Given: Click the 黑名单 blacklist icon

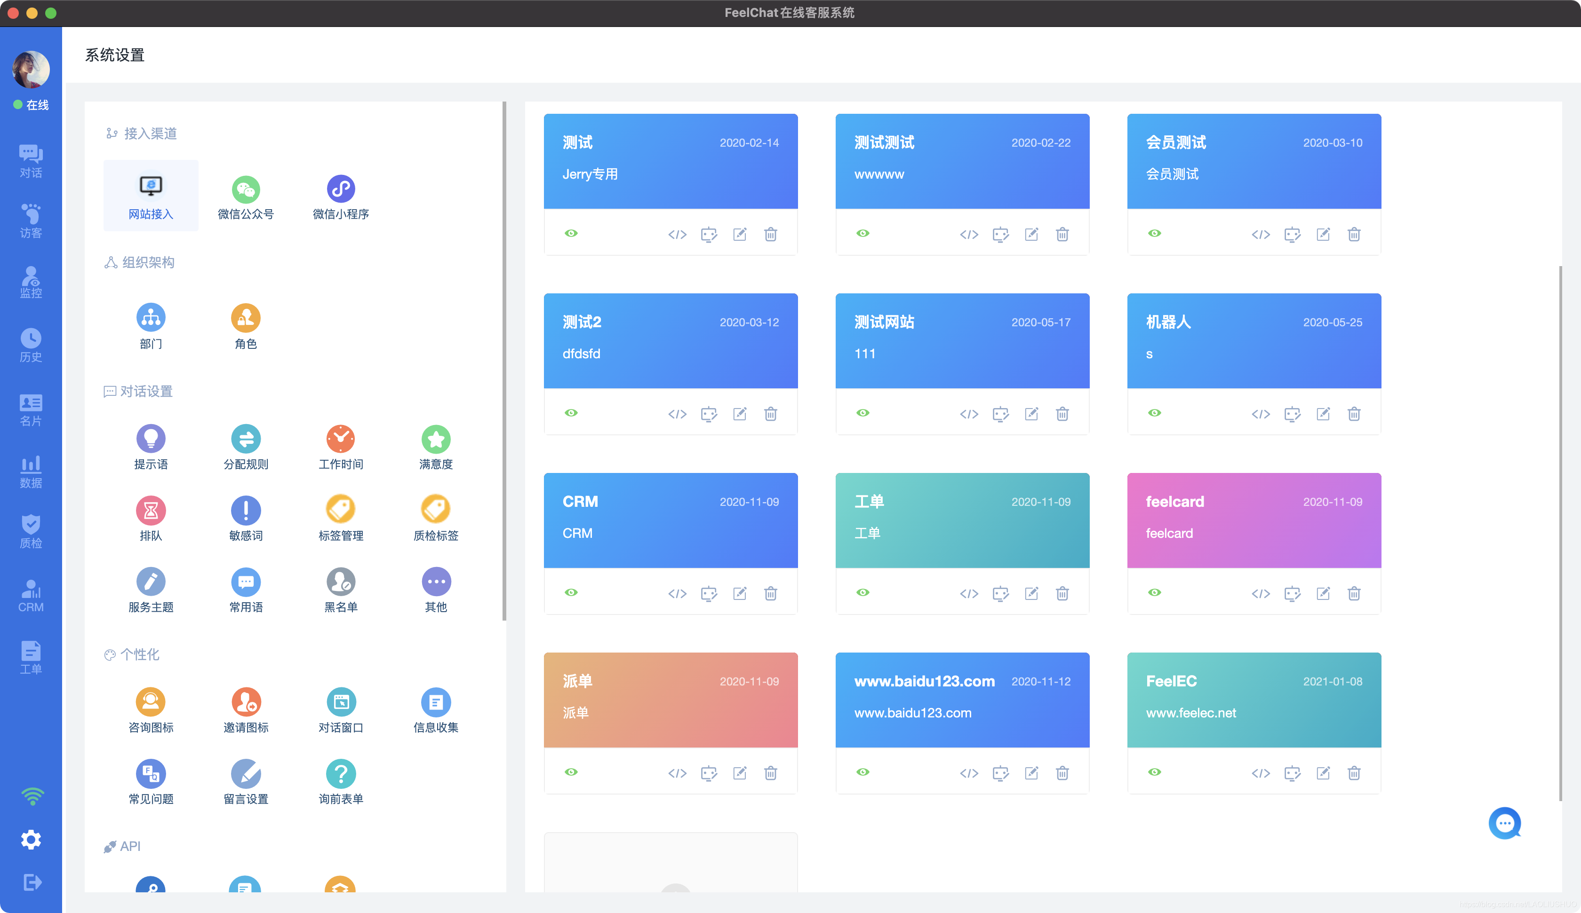Looking at the screenshot, I should [x=341, y=582].
